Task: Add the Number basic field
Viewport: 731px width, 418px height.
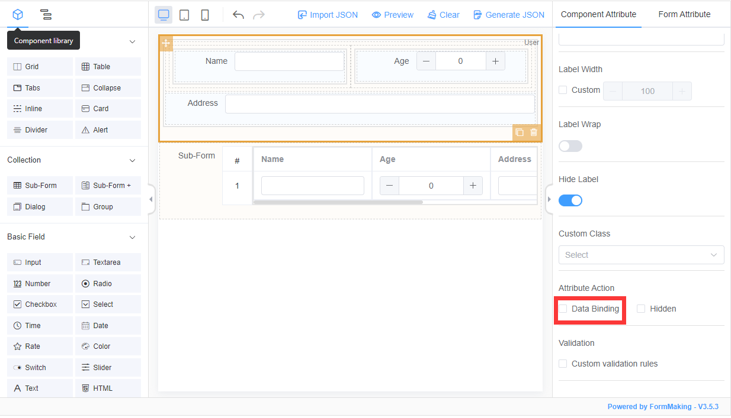Action: 40,283
